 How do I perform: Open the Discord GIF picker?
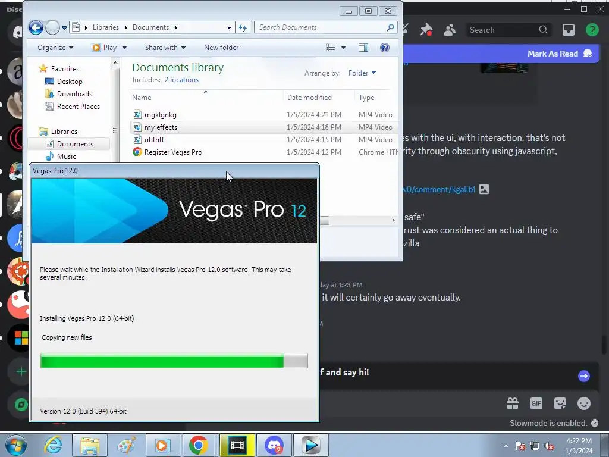point(536,403)
